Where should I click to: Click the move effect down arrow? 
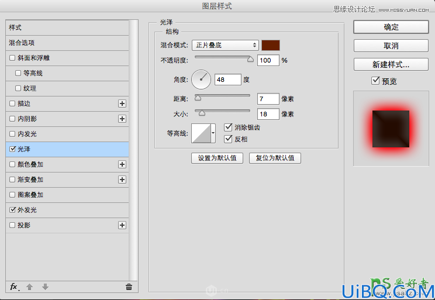[x=45, y=287]
